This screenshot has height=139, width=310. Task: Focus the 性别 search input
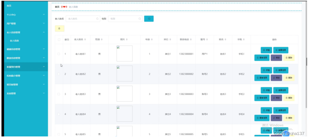[x=125, y=19]
